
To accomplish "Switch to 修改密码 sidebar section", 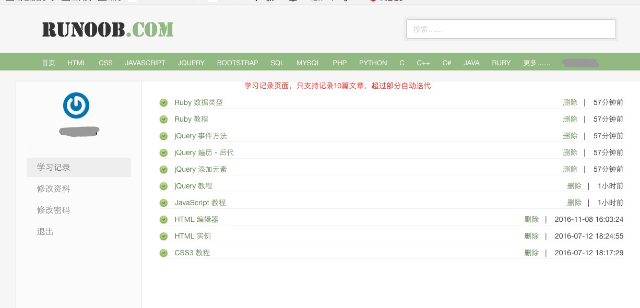I will (53, 210).
